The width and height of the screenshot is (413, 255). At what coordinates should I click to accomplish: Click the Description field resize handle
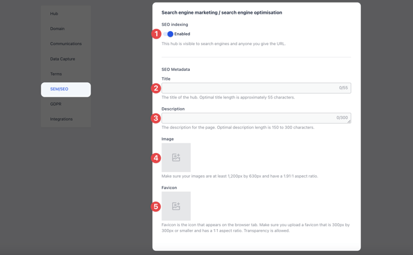(x=349, y=121)
